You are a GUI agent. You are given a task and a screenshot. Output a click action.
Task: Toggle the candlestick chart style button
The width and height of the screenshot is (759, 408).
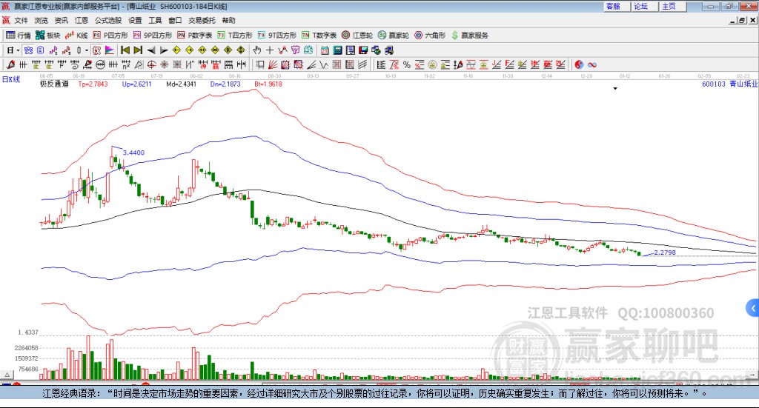(x=79, y=50)
